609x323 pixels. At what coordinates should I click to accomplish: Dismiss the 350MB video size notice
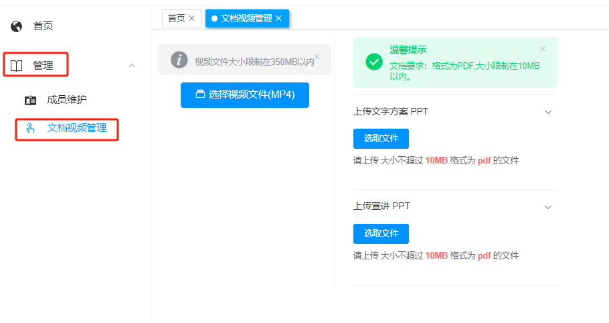pos(317,56)
